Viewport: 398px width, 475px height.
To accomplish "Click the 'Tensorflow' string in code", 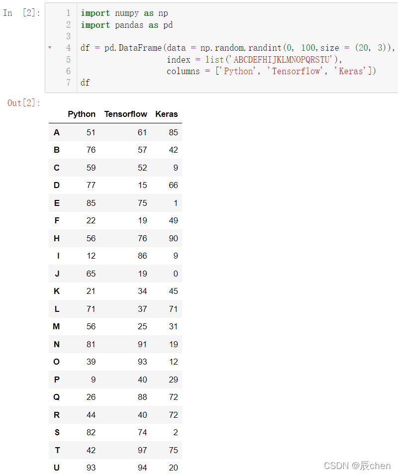I will 296,71.
